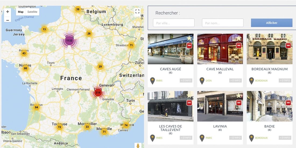Image resolution: width=296 pixels, height=148 pixels.
Task: Focus the Par ville search field
Action: [174, 23]
